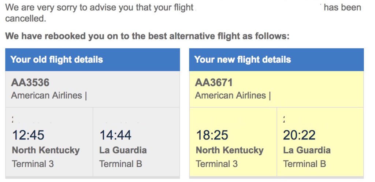Image resolution: width=375 pixels, height=182 pixels.
Task: Click American Airlines under the new flight
Action: click(x=230, y=96)
